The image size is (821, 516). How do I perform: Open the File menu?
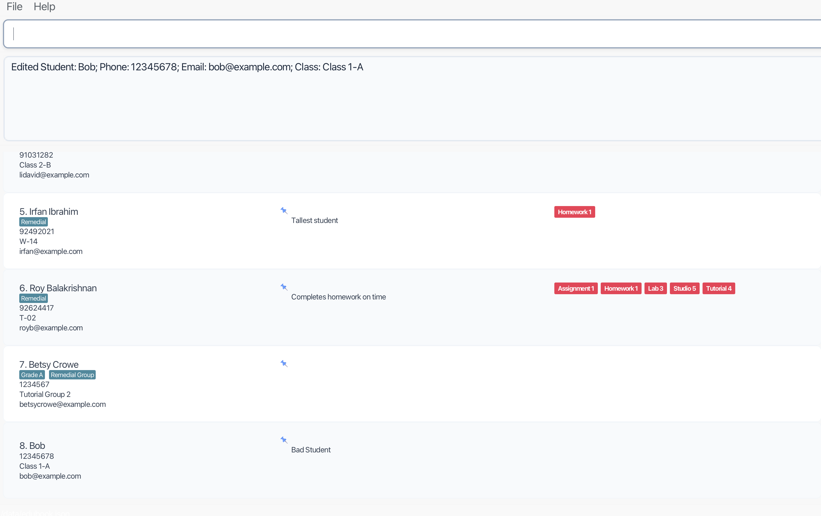14,6
